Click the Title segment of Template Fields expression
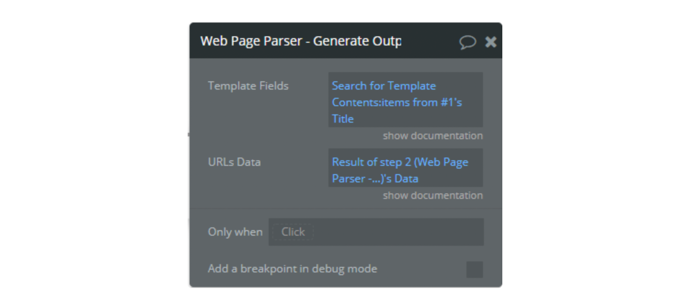The height and width of the screenshot is (294, 690). 343,119
